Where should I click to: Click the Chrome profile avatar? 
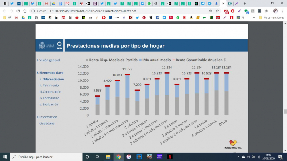(276, 11)
